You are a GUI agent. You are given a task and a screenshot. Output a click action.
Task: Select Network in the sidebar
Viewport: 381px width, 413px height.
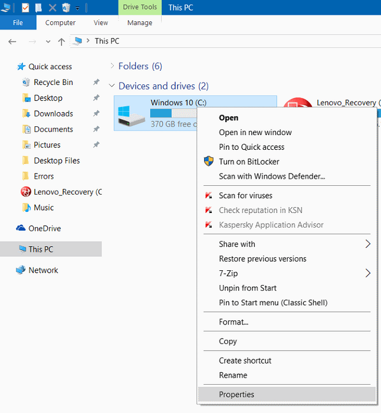click(43, 270)
